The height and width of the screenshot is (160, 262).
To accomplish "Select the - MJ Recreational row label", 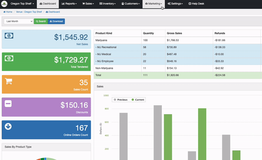I will point(106,47).
